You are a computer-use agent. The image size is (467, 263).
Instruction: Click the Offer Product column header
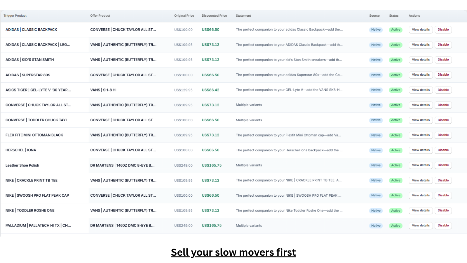100,16
